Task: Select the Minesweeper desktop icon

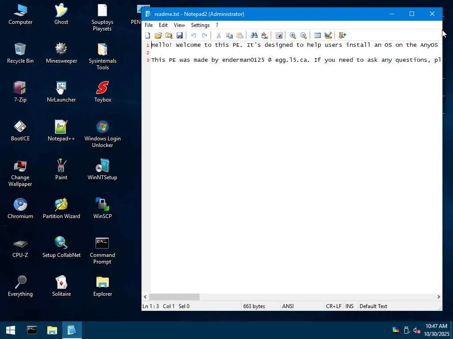Action: click(x=61, y=53)
